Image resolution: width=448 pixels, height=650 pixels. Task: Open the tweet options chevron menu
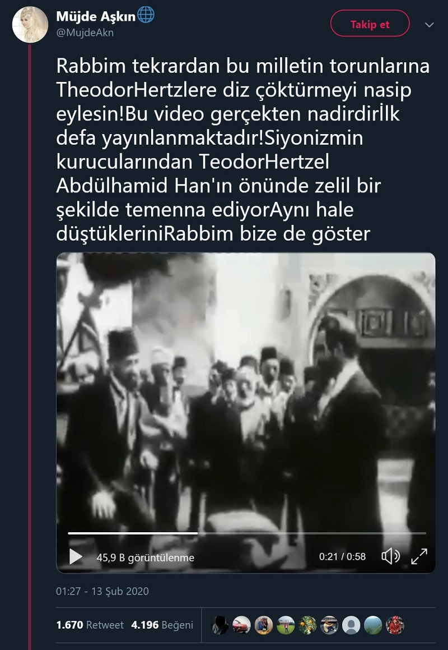click(x=430, y=25)
